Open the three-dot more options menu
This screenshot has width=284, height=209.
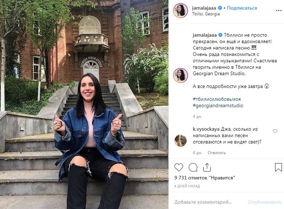(x=278, y=11)
